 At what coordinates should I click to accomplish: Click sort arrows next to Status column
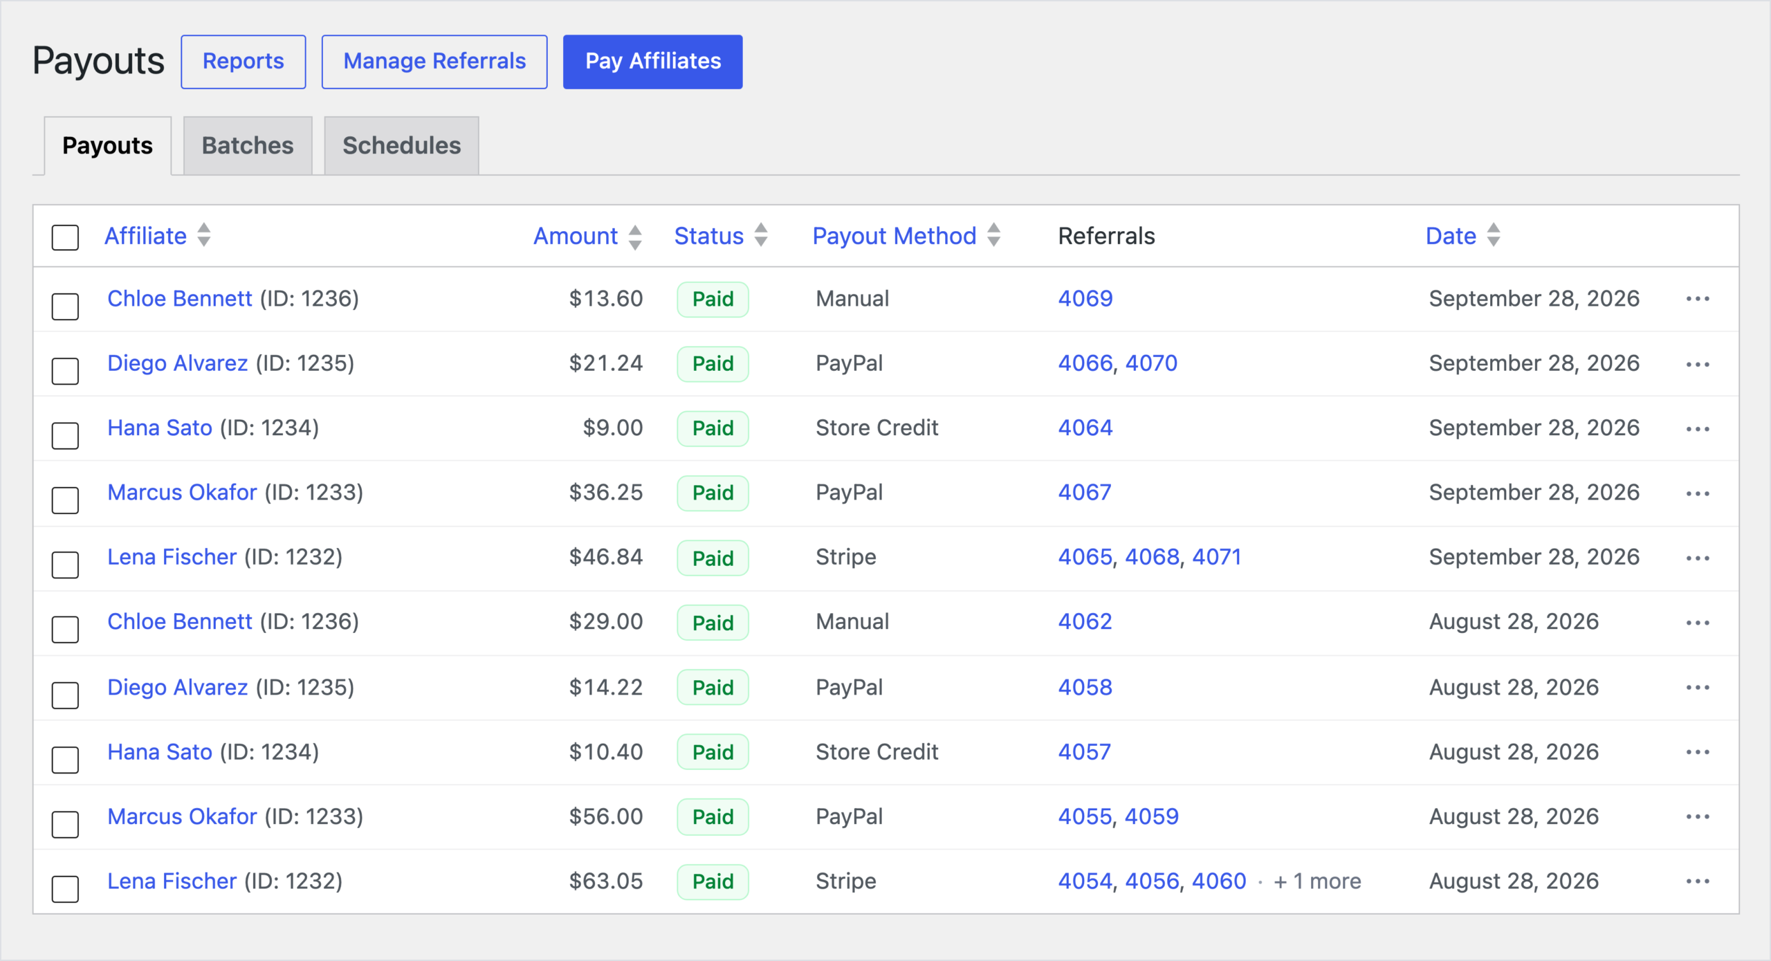761,235
